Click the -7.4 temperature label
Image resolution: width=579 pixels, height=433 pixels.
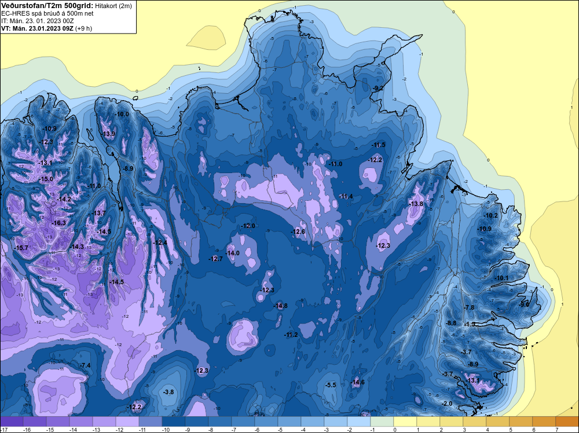(85, 365)
